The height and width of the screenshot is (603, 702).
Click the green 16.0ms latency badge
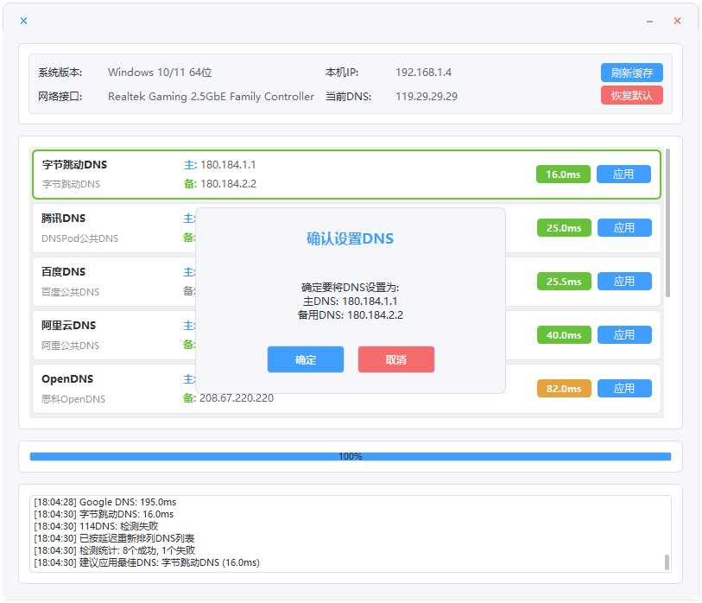tap(563, 174)
